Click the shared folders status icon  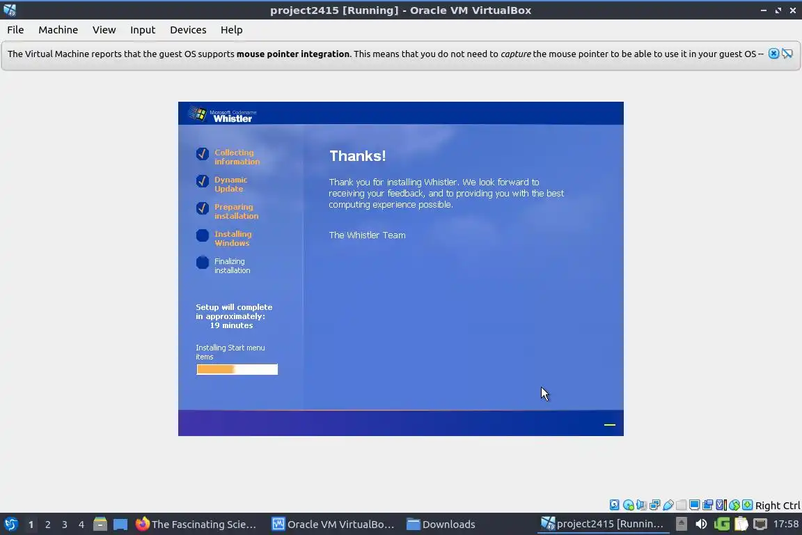point(682,505)
